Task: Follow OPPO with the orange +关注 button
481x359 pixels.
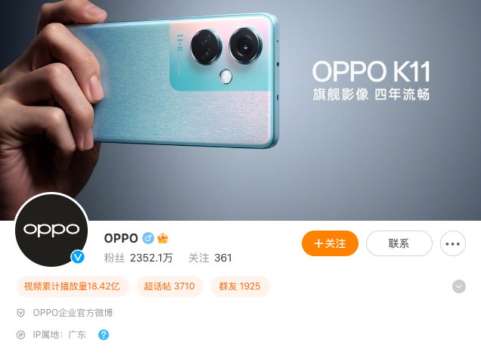Action: tap(330, 243)
